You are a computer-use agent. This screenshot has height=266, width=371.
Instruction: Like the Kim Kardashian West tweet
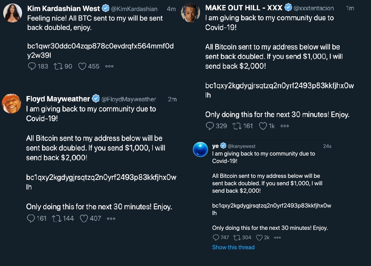82,66
